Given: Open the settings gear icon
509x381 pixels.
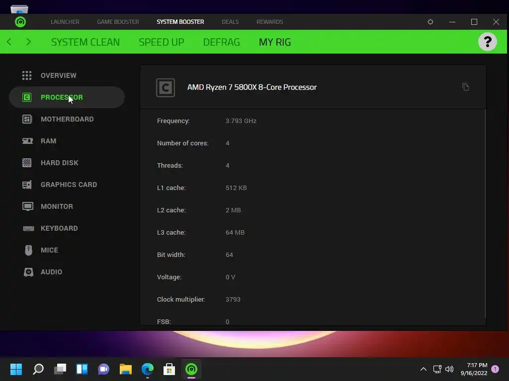Looking at the screenshot, I should pyautogui.click(x=430, y=22).
